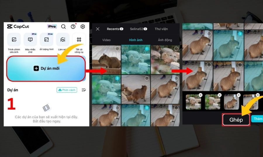Switch to the Thư viện library tab
Image resolution: width=263 pixels, height=157 pixels.
[x=161, y=29]
